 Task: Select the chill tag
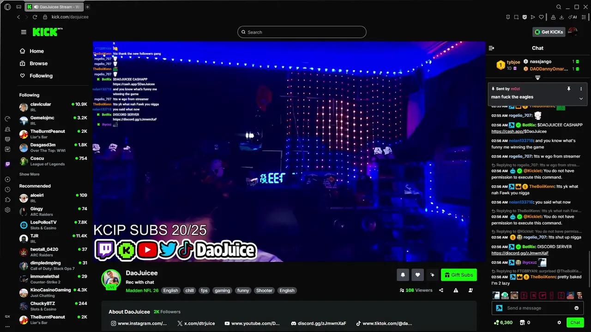coord(189,290)
